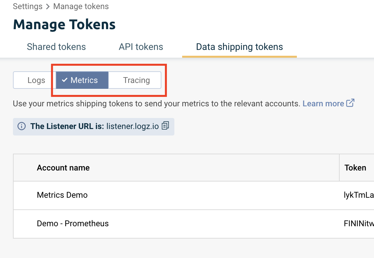Go to Settings in the breadcrumb

click(28, 6)
